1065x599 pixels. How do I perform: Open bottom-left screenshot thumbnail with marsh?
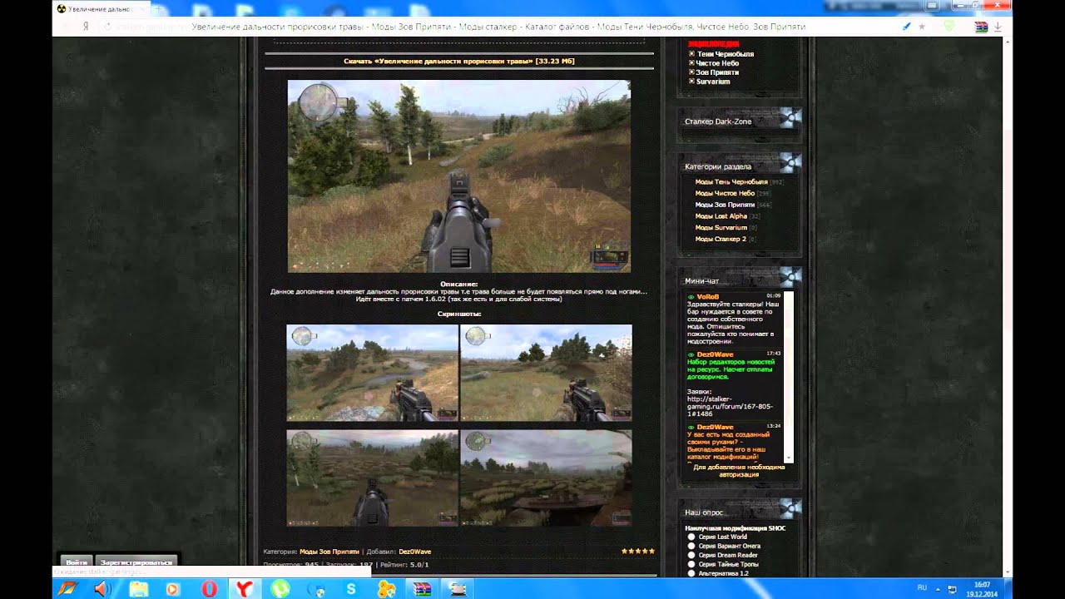[372, 478]
